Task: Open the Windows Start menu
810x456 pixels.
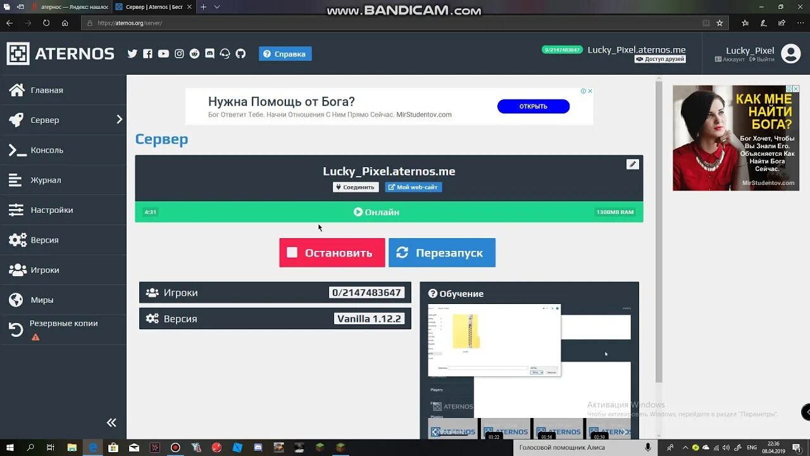Action: [x=11, y=447]
